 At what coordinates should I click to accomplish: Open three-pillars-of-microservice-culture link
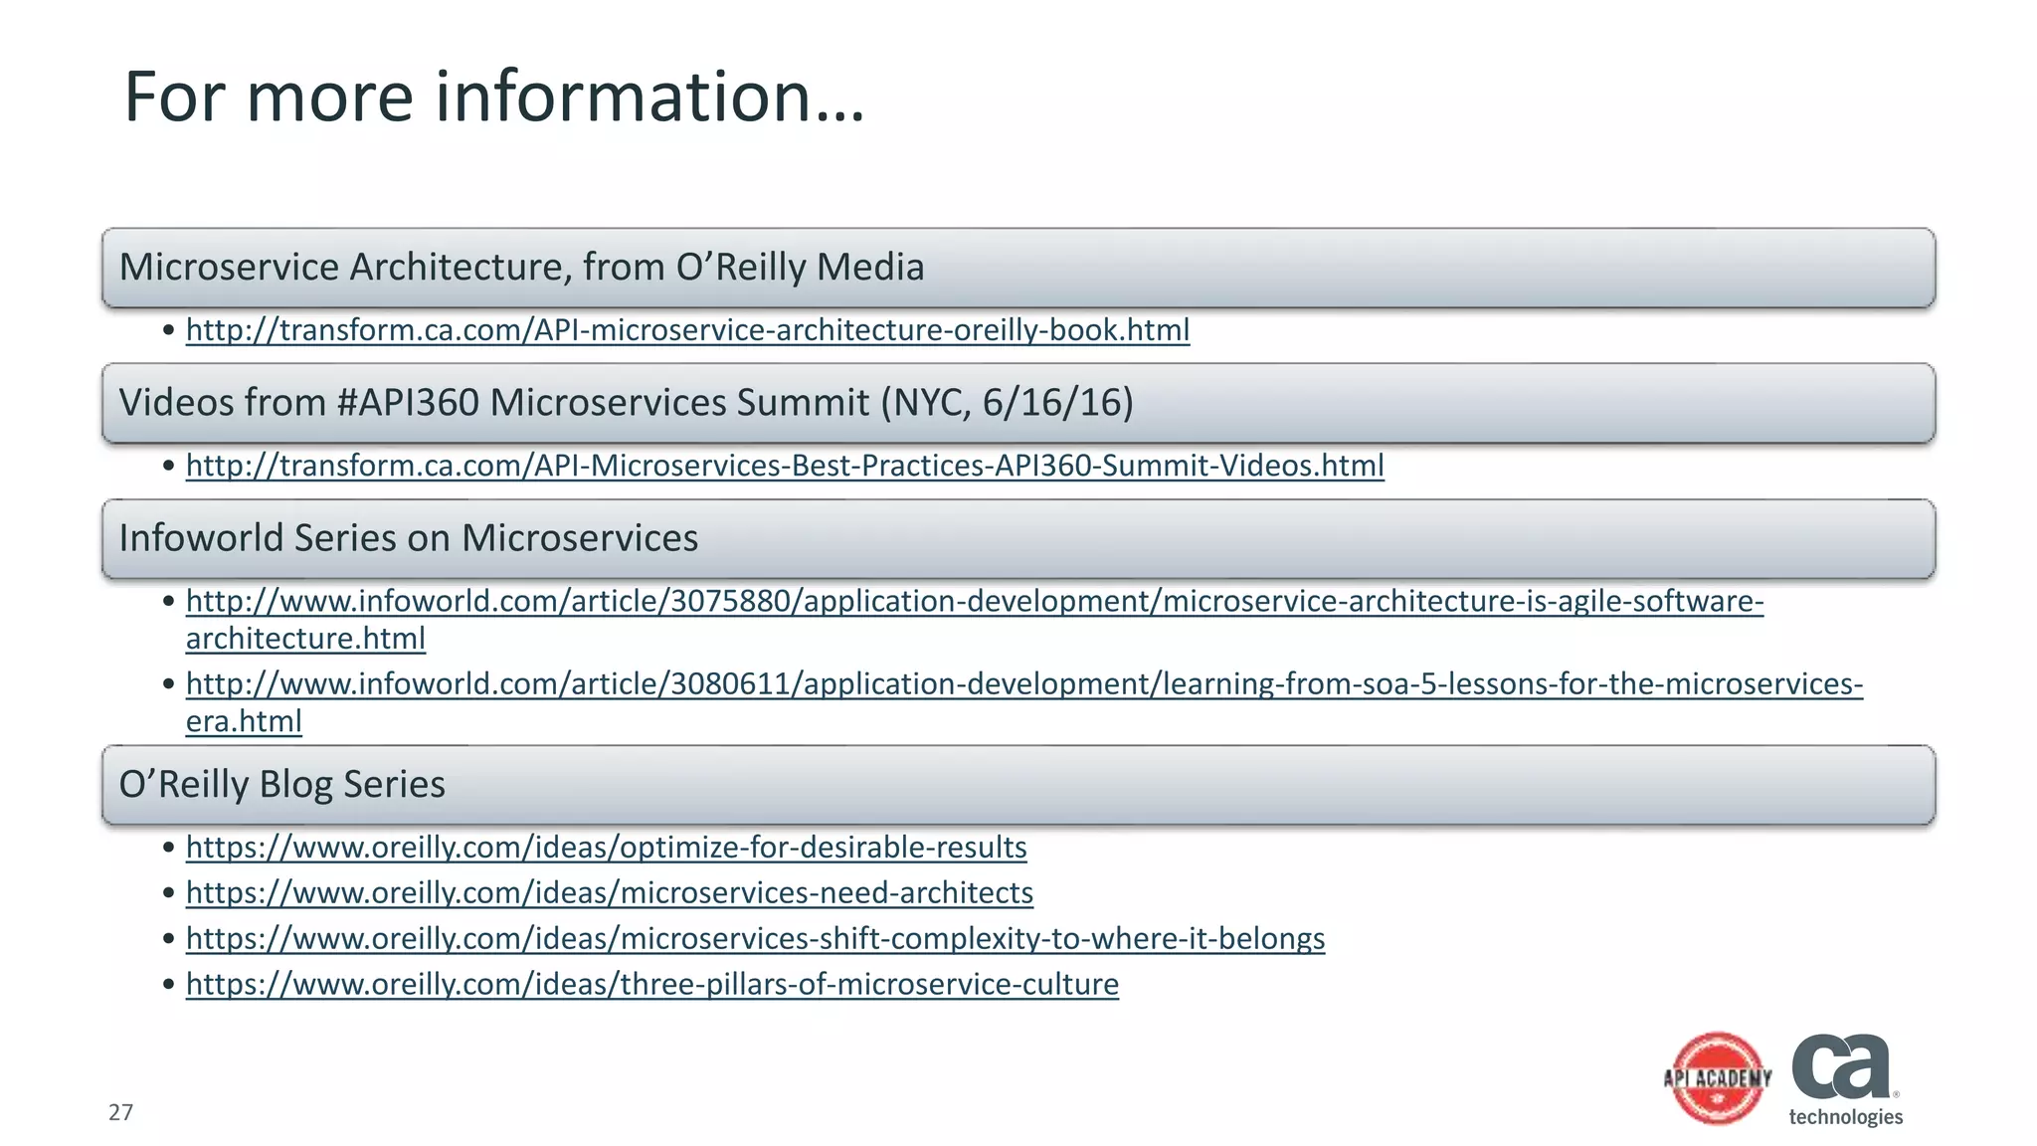click(x=652, y=984)
